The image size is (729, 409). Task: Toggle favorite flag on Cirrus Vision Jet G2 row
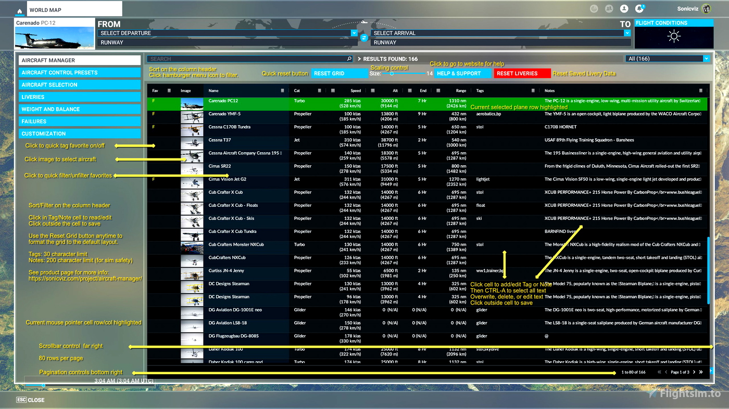pos(153,179)
